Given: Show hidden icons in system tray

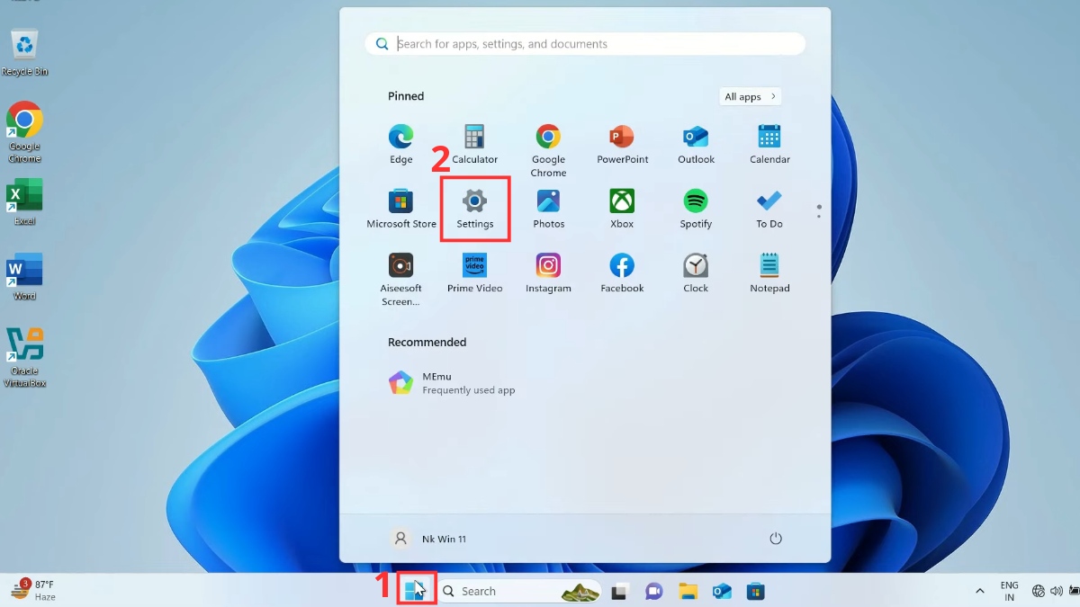Looking at the screenshot, I should [x=979, y=591].
